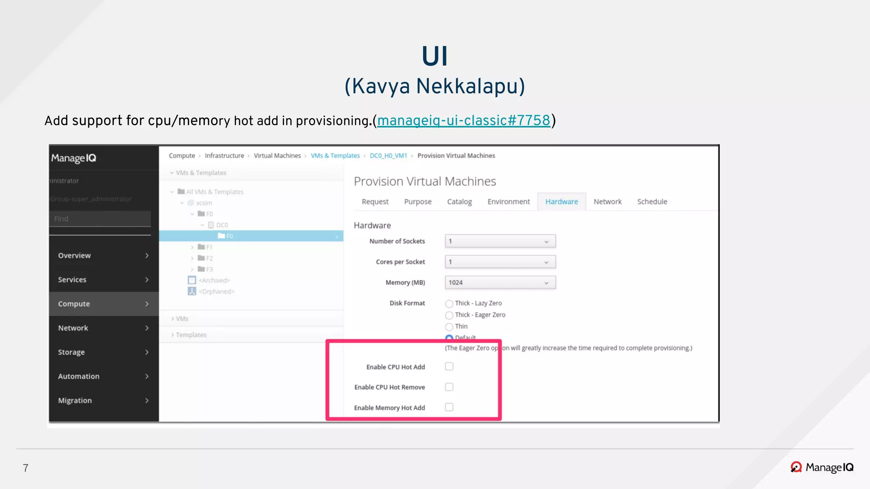This screenshot has height=489, width=870.
Task: Select Thick - Eager Zero disk format
Action: pos(449,315)
